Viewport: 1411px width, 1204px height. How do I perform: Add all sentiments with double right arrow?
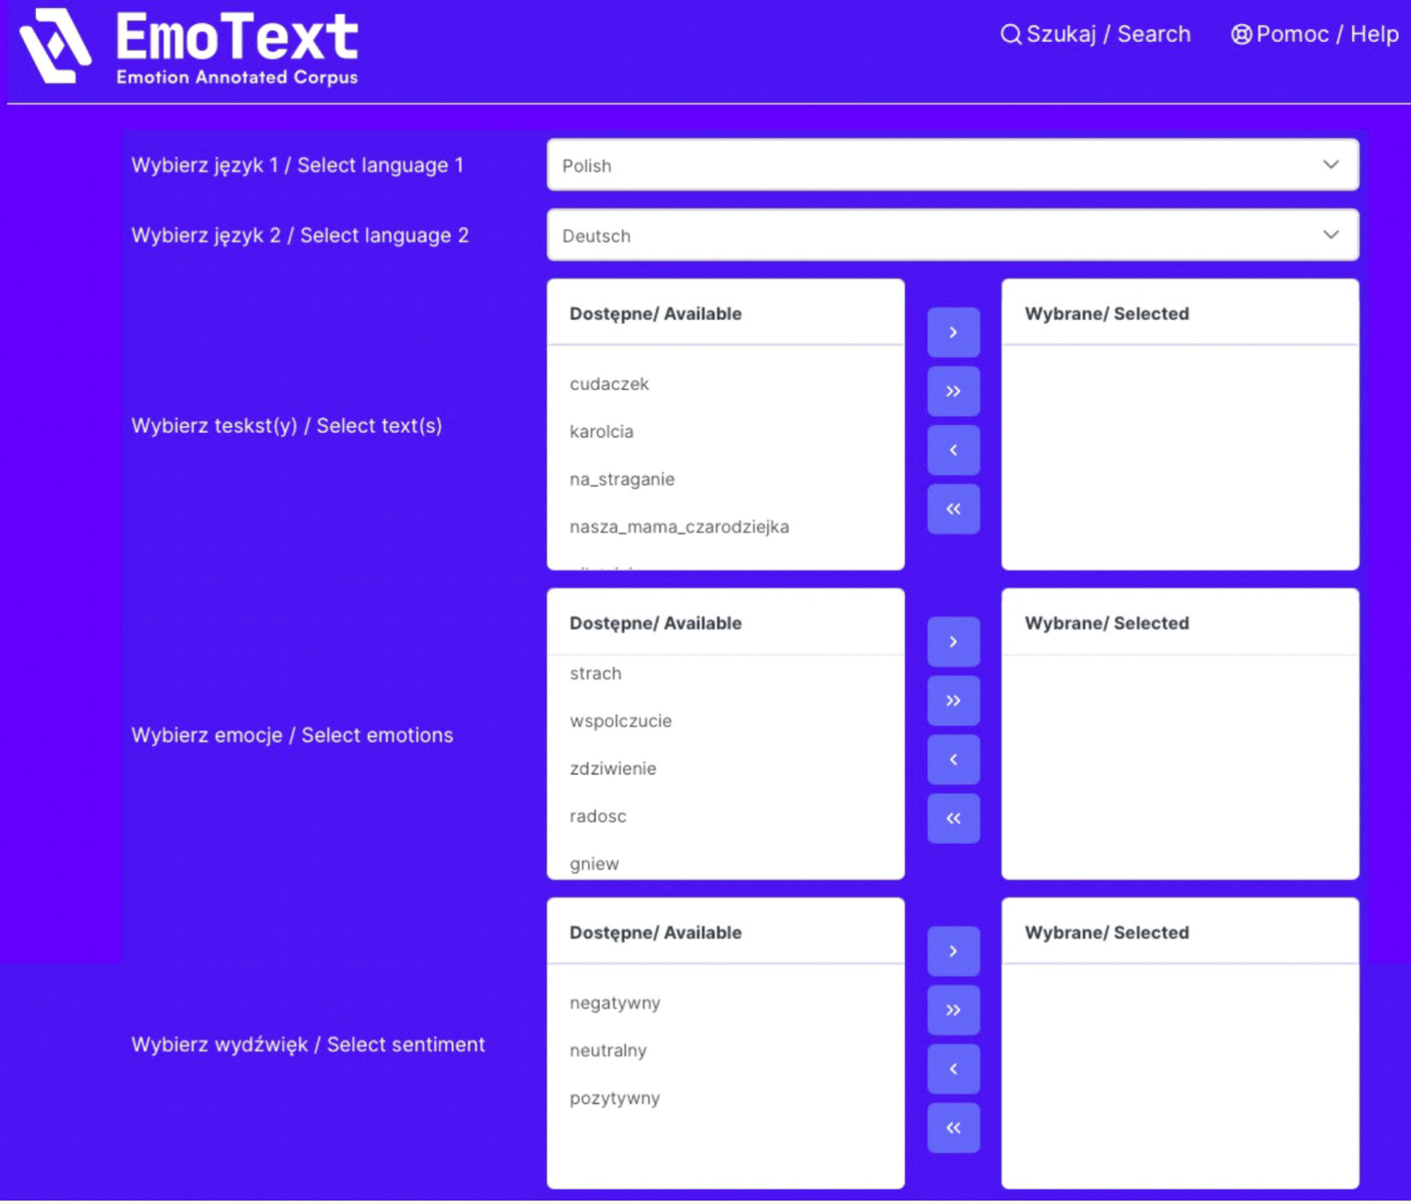[x=952, y=1010]
